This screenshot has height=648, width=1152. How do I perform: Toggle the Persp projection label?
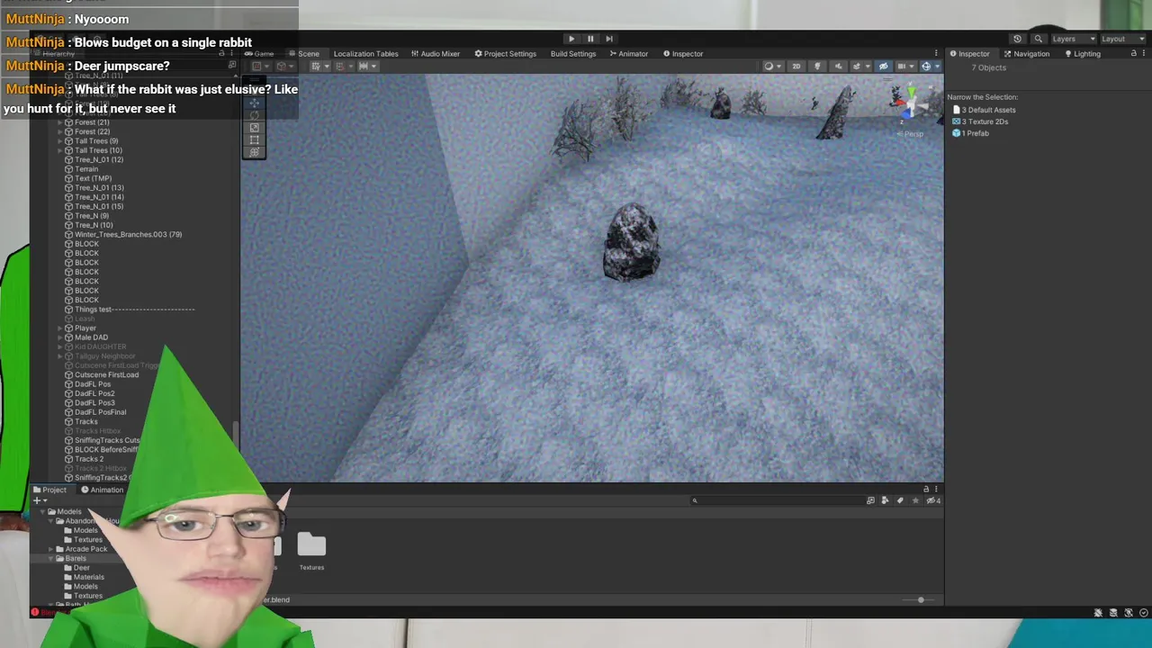pos(911,134)
